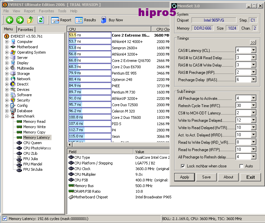Select the Display tree icon
This screenshot has height=223, width=265.
pyautogui.click(x=13, y=63)
